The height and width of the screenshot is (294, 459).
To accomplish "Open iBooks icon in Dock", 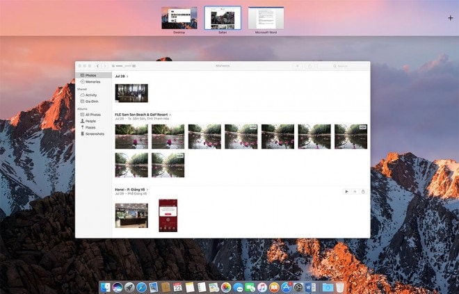I will pos(274,288).
